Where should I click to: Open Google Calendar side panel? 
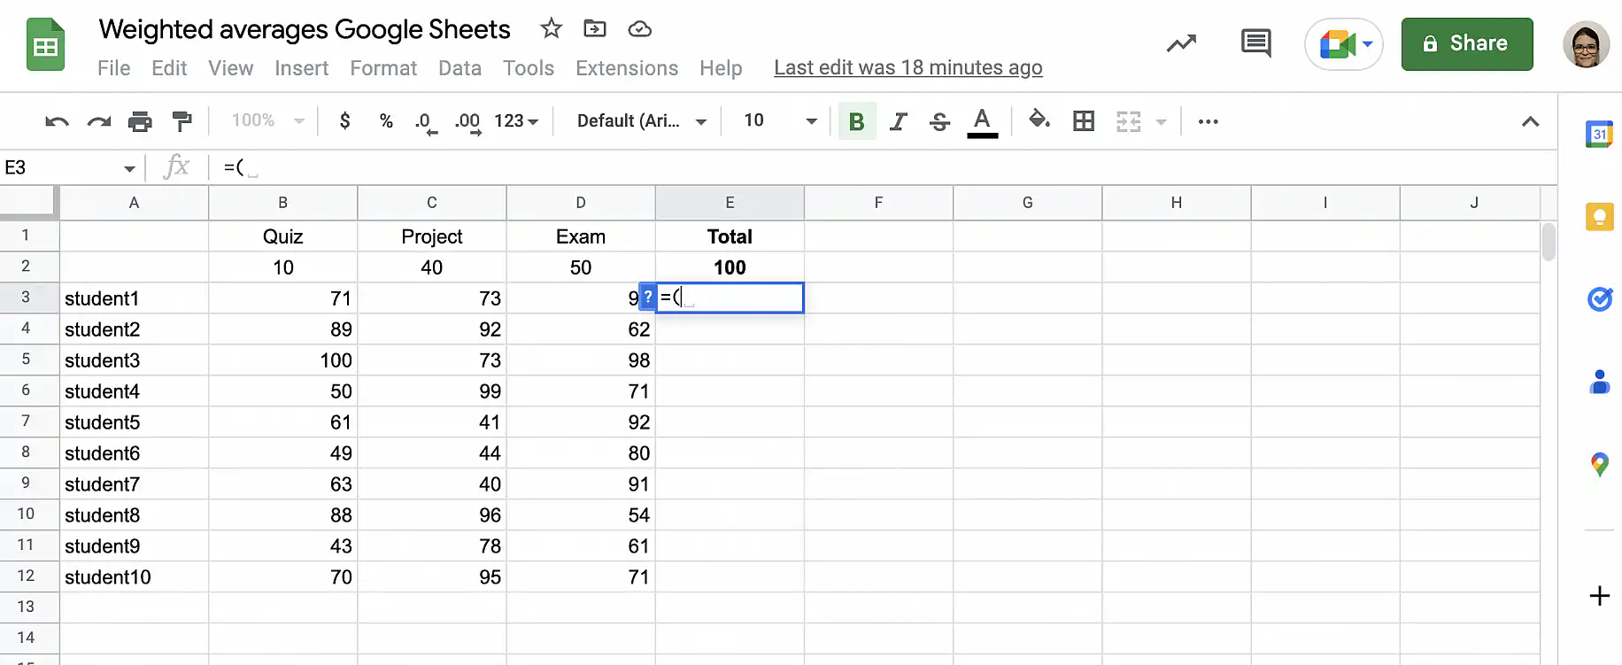(1599, 135)
